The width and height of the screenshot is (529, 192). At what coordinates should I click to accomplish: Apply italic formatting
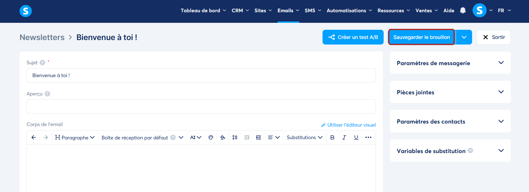coord(344,137)
